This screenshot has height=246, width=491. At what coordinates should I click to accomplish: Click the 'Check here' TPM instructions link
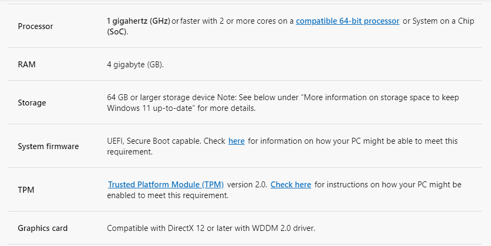click(291, 185)
